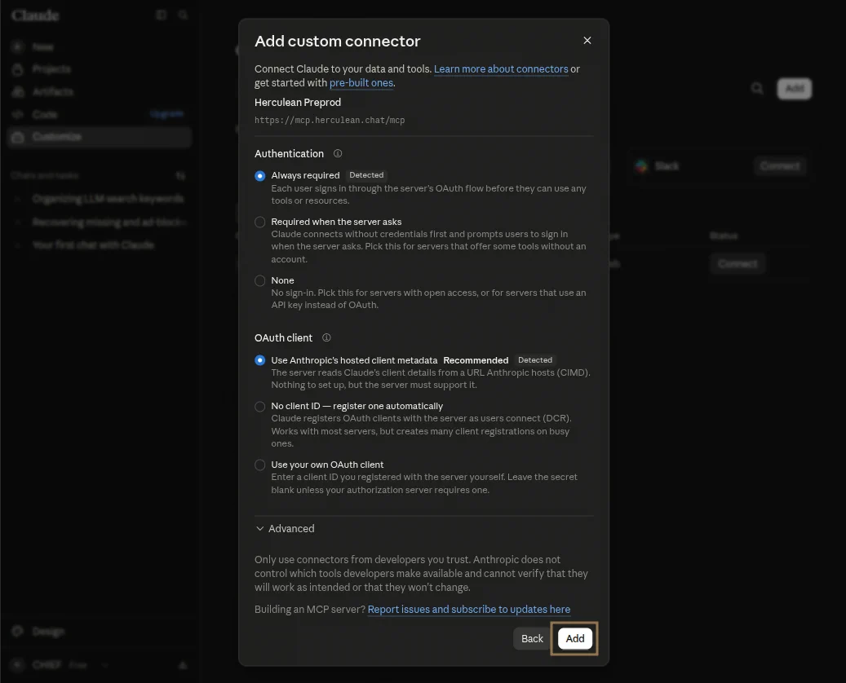
Task: Click the Upgrade link beside Code
Action: tap(166, 114)
